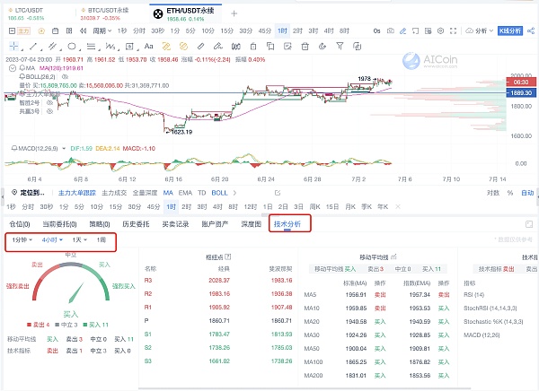Open the 1天 timeframe dropdown
The height and width of the screenshot is (391, 539).
coord(79,239)
